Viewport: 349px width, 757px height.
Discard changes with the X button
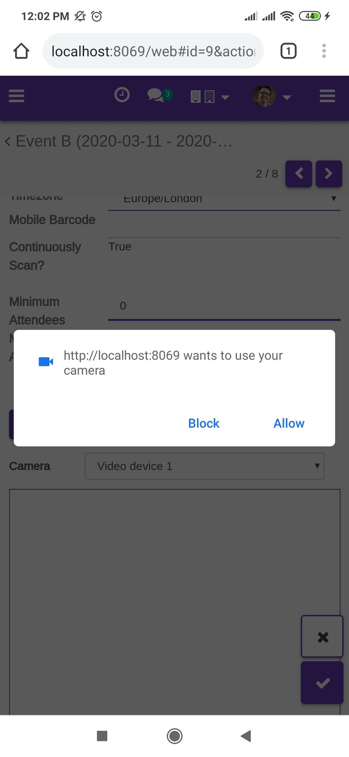[322, 636]
